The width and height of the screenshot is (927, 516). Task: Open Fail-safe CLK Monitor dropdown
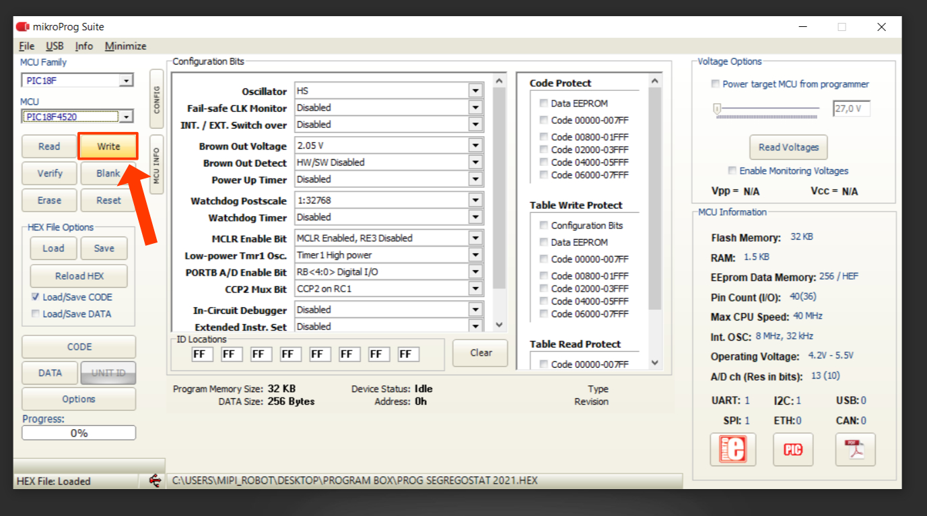(x=476, y=108)
